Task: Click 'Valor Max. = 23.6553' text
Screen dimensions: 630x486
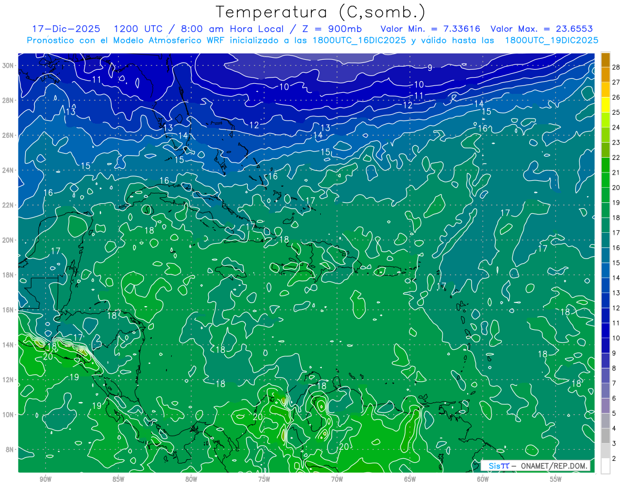Action: pos(542,29)
